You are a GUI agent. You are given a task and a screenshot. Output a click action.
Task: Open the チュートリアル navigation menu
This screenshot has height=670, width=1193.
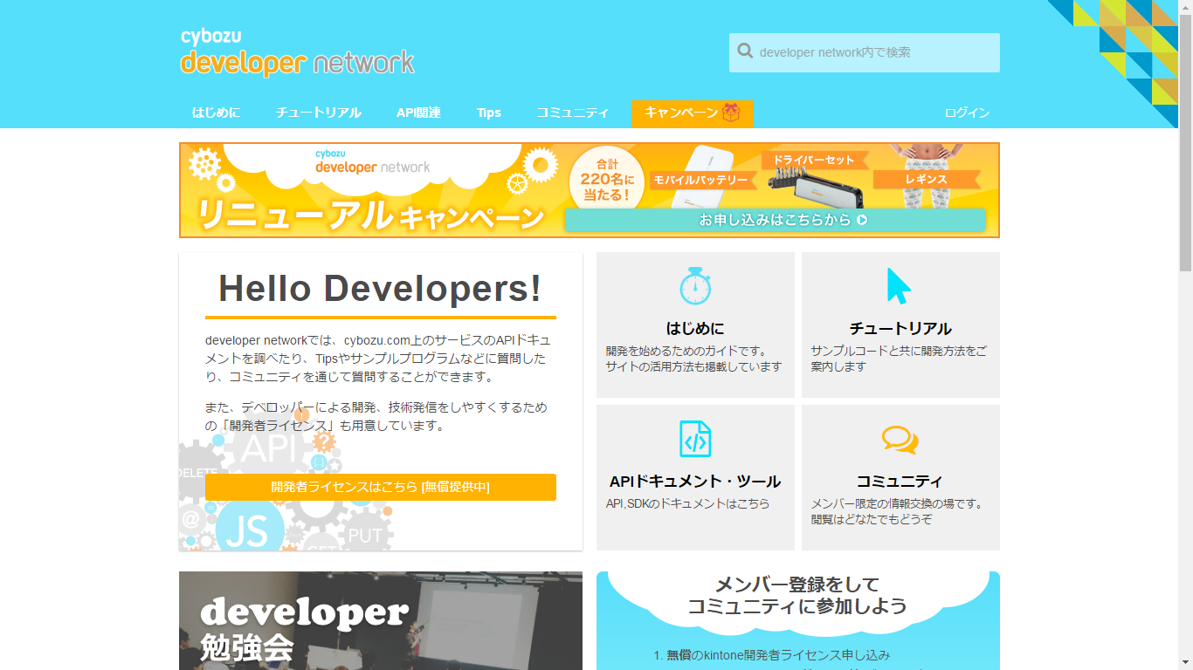point(318,113)
